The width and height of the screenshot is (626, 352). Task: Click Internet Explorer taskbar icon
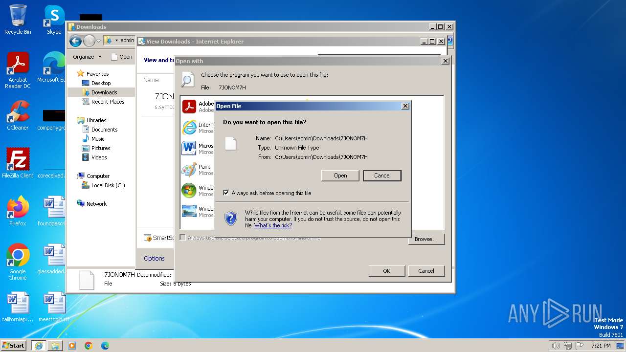[x=38, y=346]
